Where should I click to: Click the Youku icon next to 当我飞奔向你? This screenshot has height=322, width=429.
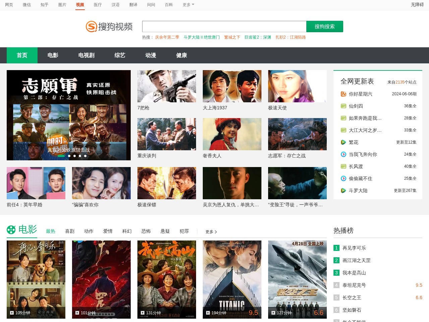pos(344,154)
